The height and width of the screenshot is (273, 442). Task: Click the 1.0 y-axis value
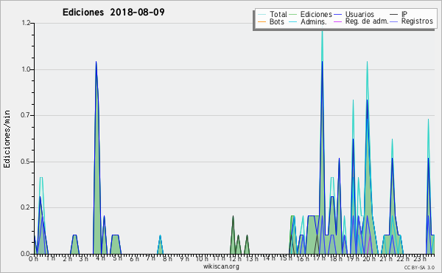tap(26, 69)
